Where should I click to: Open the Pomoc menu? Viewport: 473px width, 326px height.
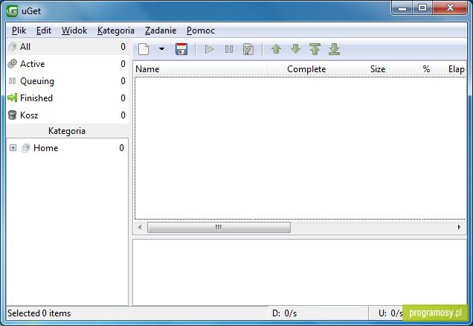[x=201, y=31]
